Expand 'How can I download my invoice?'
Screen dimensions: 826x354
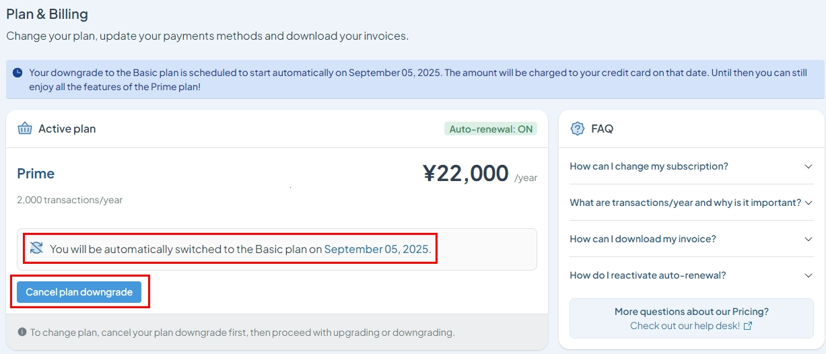click(x=691, y=239)
